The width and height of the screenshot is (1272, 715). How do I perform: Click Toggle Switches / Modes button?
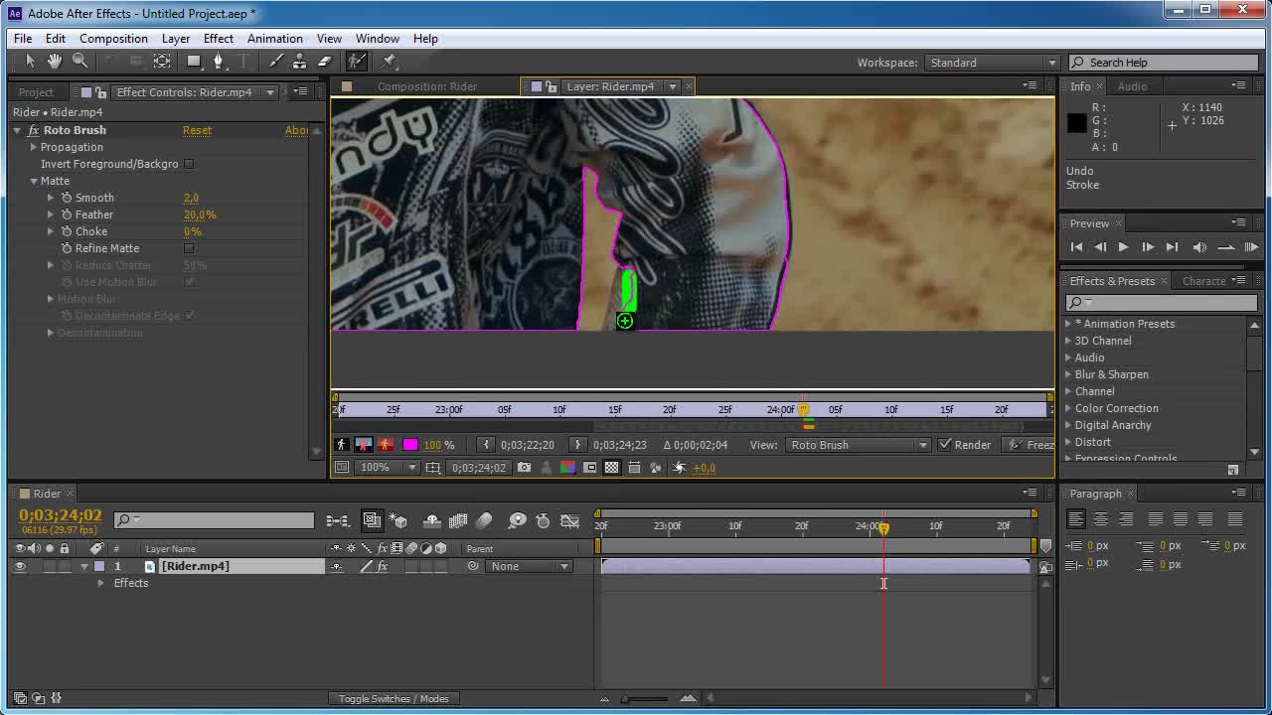pos(394,699)
